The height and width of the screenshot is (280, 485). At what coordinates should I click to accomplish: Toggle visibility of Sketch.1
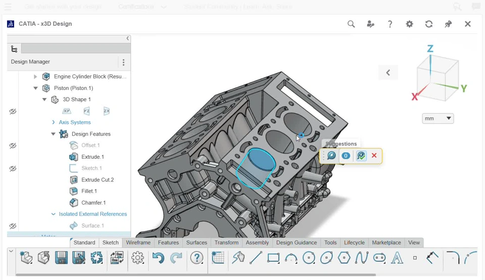coord(13,168)
